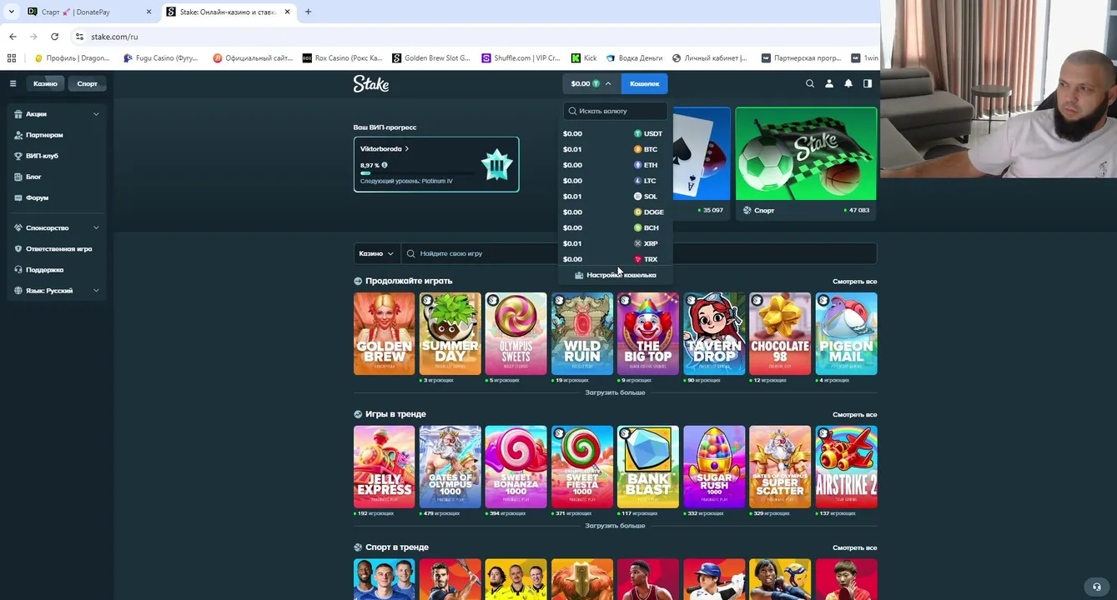Open the Jelly Express game thumbnail
Screen dimensions: 1117x600
coord(384,467)
